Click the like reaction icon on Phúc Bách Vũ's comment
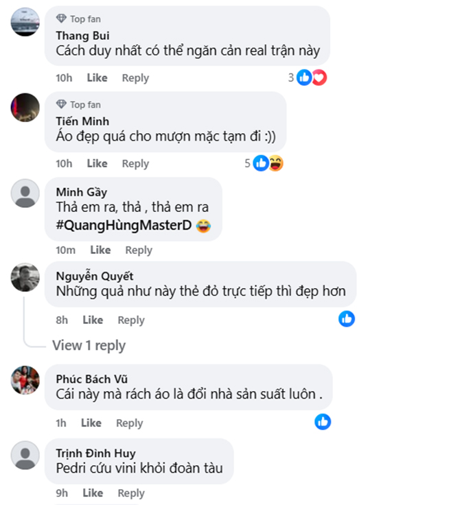Screen dimensions: 453x505 (x=323, y=421)
